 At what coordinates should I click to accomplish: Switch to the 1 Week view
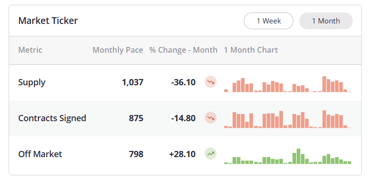pyautogui.click(x=268, y=21)
